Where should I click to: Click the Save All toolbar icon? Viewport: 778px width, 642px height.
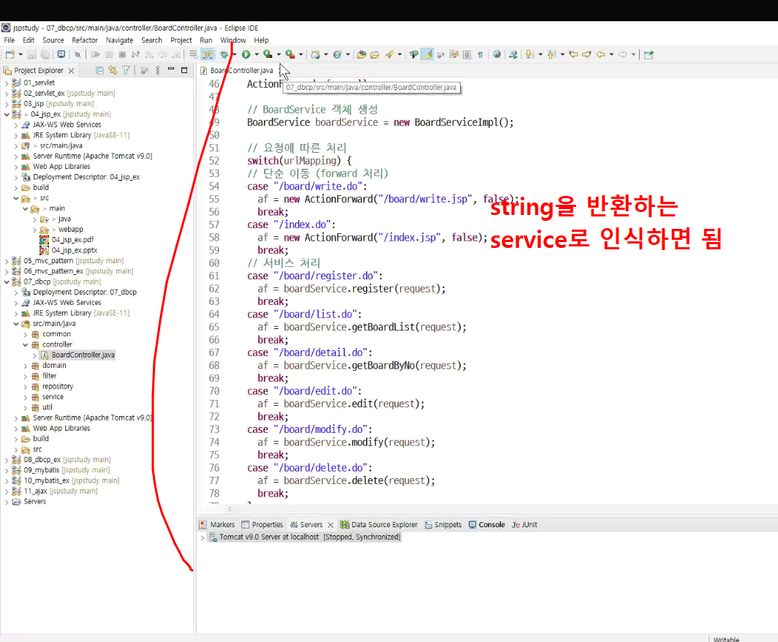45,55
